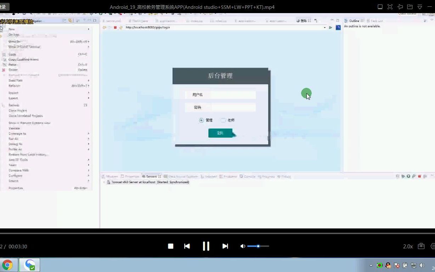Start the Tomcat server in debug mode
Image resolution: width=435 pixels, height=272 pixels.
click(x=403, y=176)
